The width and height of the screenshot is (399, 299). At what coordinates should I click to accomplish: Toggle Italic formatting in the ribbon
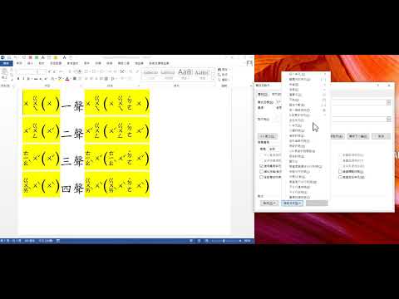(23, 79)
